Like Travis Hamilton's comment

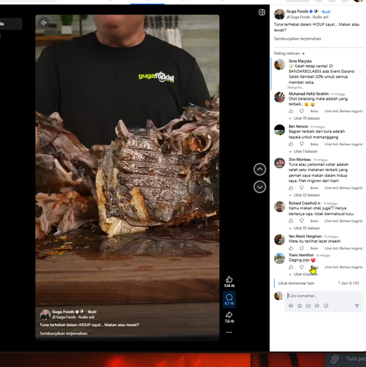point(291,267)
